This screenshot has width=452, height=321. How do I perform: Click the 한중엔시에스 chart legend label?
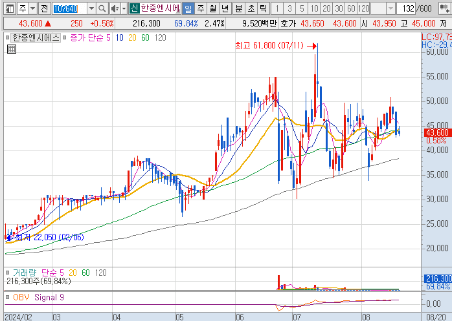tap(36, 37)
